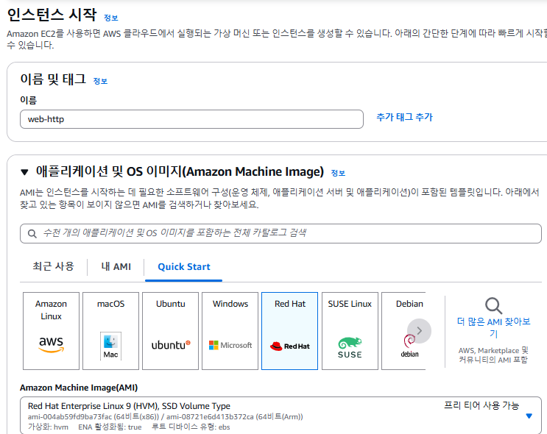The height and width of the screenshot is (434, 547).
Task: Open the 더 많은 AMI 찾아보기 link
Action: pyautogui.click(x=494, y=327)
